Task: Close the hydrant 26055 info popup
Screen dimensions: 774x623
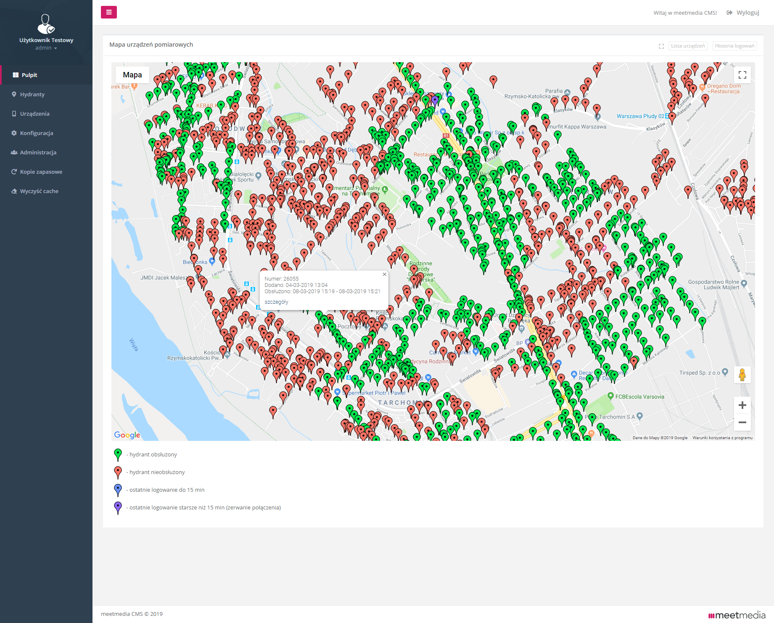Action: point(384,274)
